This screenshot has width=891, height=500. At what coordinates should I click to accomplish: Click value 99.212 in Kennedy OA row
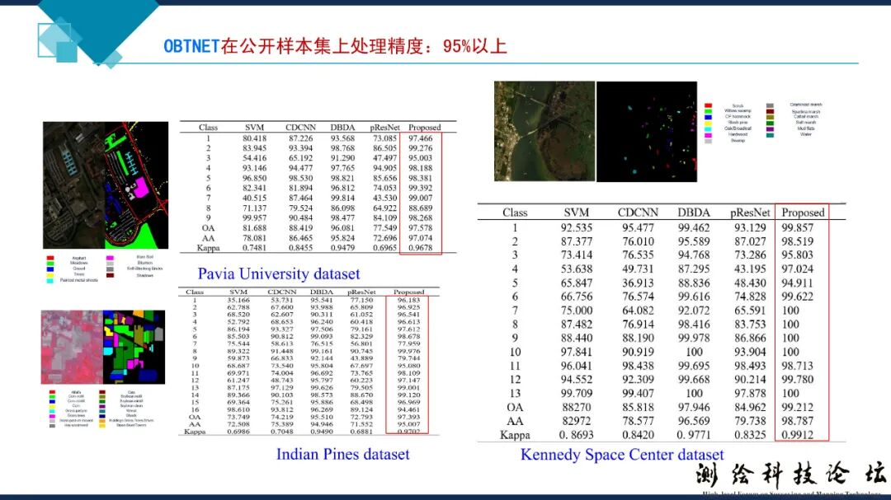tap(797, 408)
